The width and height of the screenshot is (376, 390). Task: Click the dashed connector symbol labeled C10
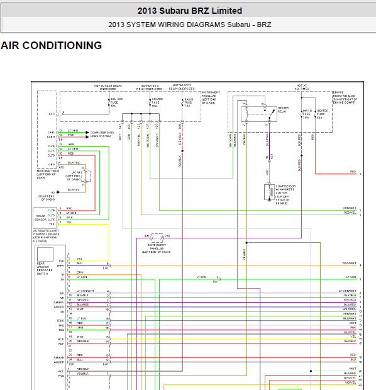click(x=157, y=238)
